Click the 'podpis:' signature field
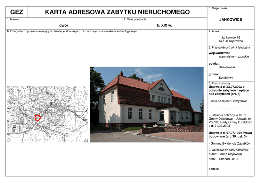Viewport: 260px width, 183px height. click(214, 169)
